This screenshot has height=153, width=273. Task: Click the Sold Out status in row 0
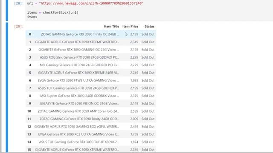tap(148, 34)
